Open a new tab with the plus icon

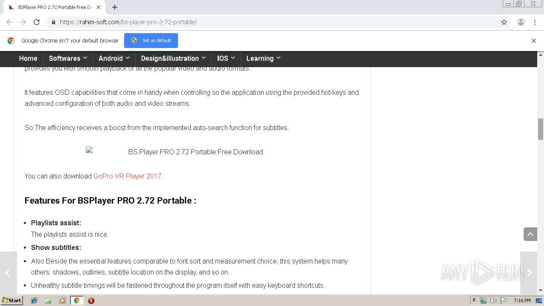coord(115,7)
